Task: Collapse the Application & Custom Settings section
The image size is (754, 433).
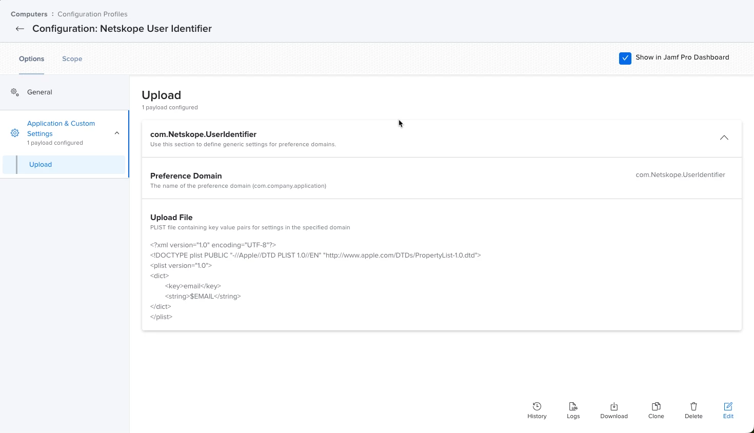Action: tap(117, 133)
